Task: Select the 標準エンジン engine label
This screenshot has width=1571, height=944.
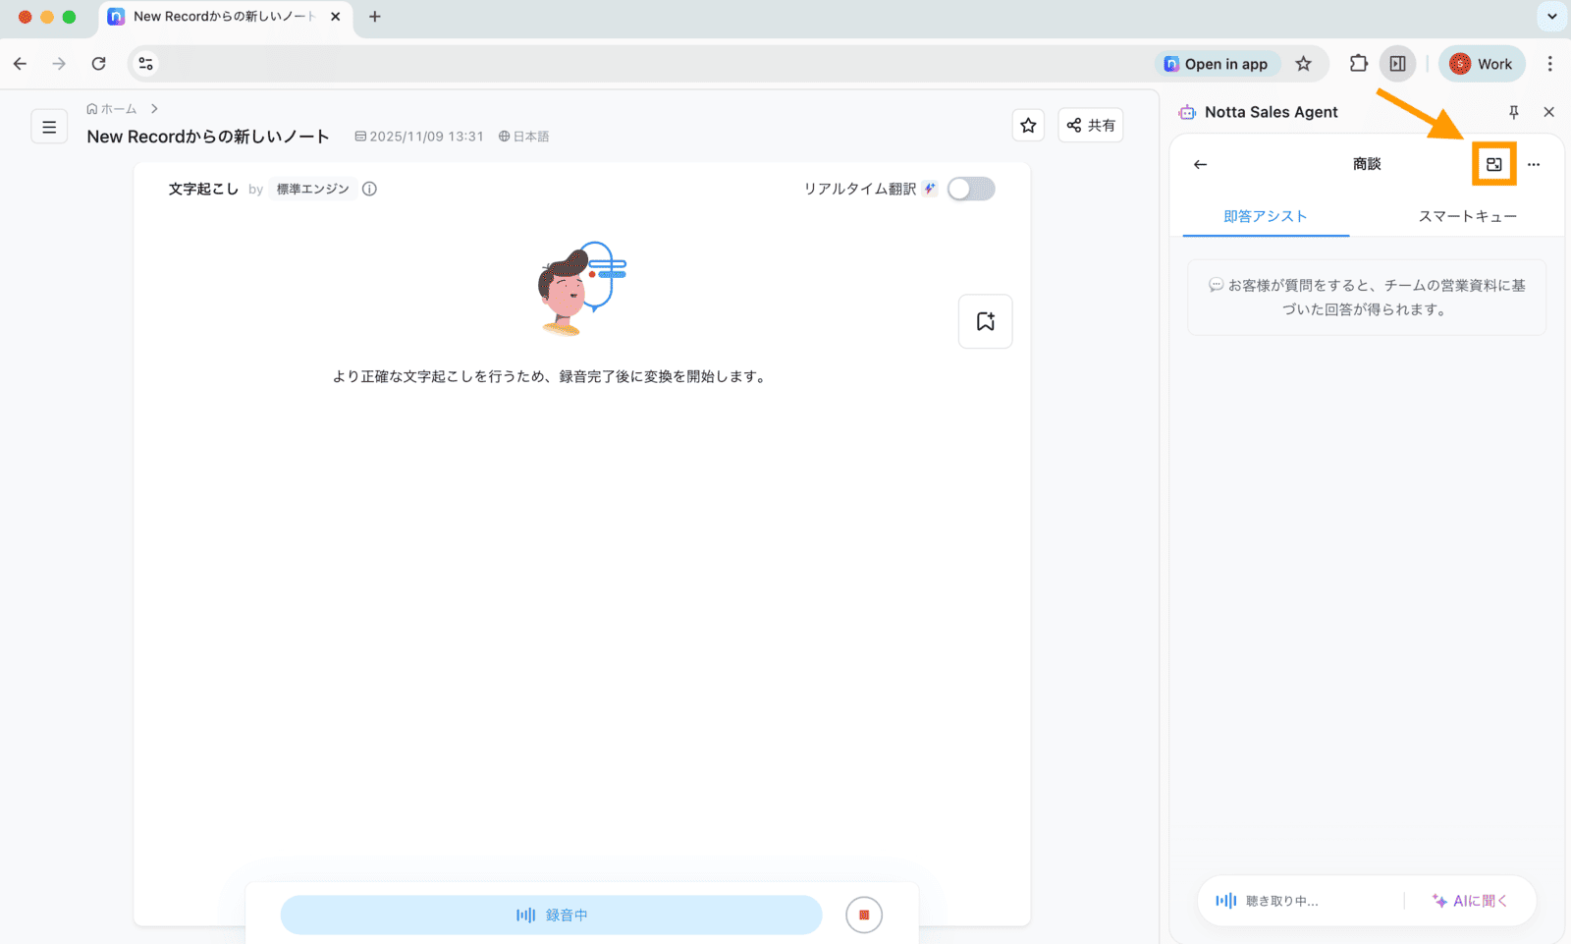Action: (312, 189)
